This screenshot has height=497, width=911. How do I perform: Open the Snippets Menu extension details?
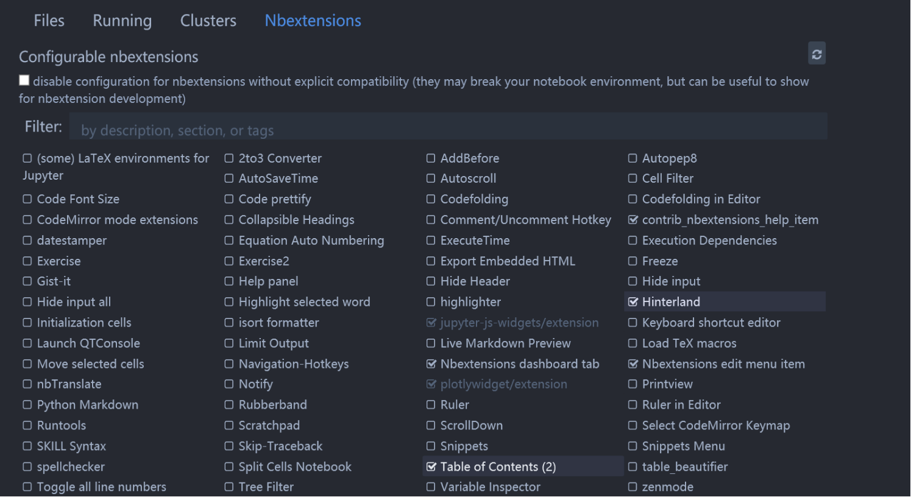pos(683,446)
